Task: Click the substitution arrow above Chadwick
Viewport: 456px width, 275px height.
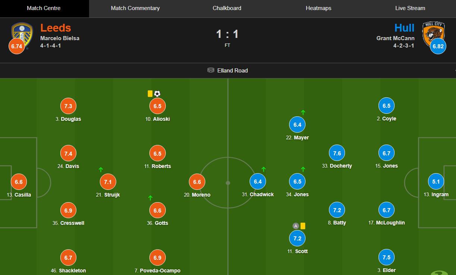Action: coord(264,169)
